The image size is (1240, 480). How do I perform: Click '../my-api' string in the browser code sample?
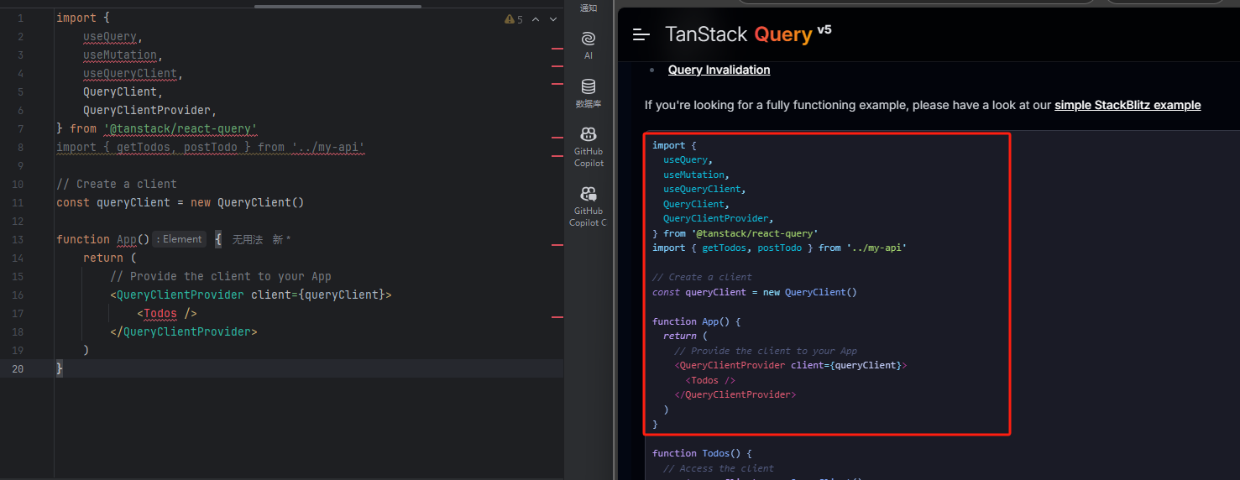click(876, 248)
